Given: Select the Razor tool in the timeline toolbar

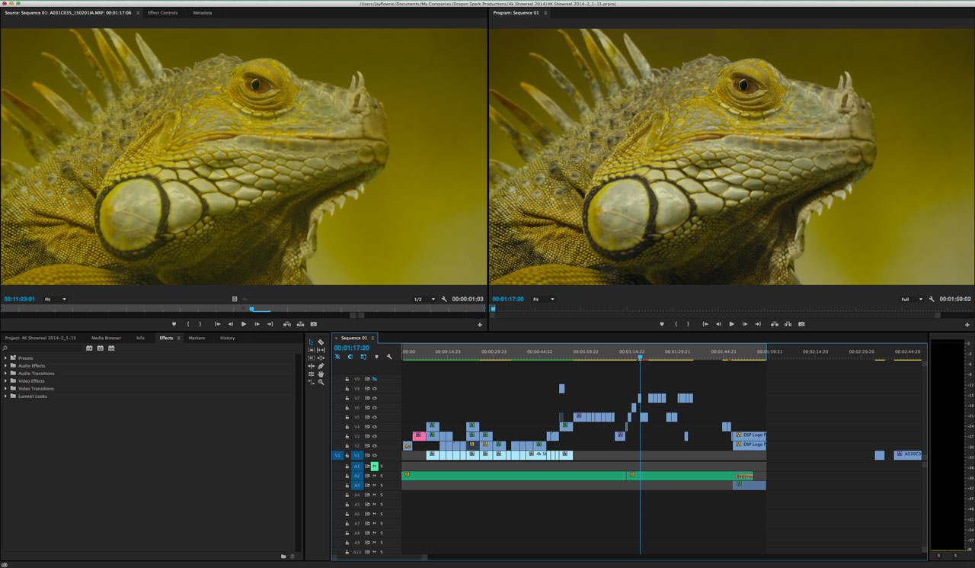Looking at the screenshot, I should pyautogui.click(x=321, y=341).
